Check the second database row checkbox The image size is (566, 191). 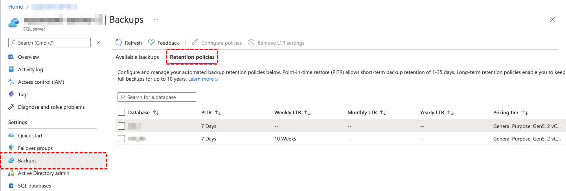tap(121, 139)
